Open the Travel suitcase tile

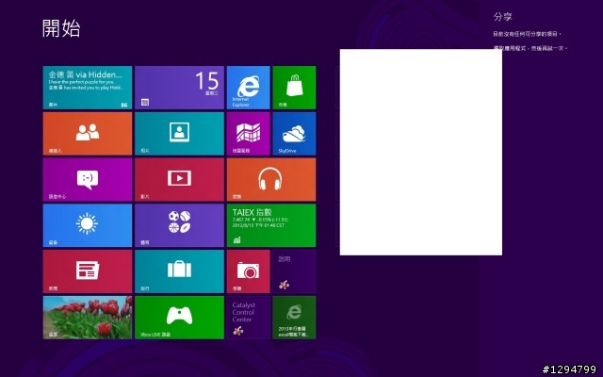[x=179, y=271]
